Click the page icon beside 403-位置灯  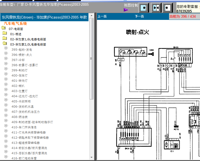pos(6,90)
